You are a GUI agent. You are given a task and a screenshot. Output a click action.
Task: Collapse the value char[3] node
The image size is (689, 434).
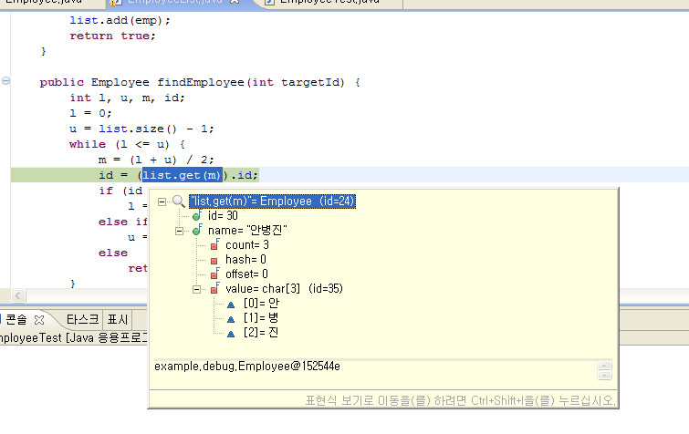[197, 289]
